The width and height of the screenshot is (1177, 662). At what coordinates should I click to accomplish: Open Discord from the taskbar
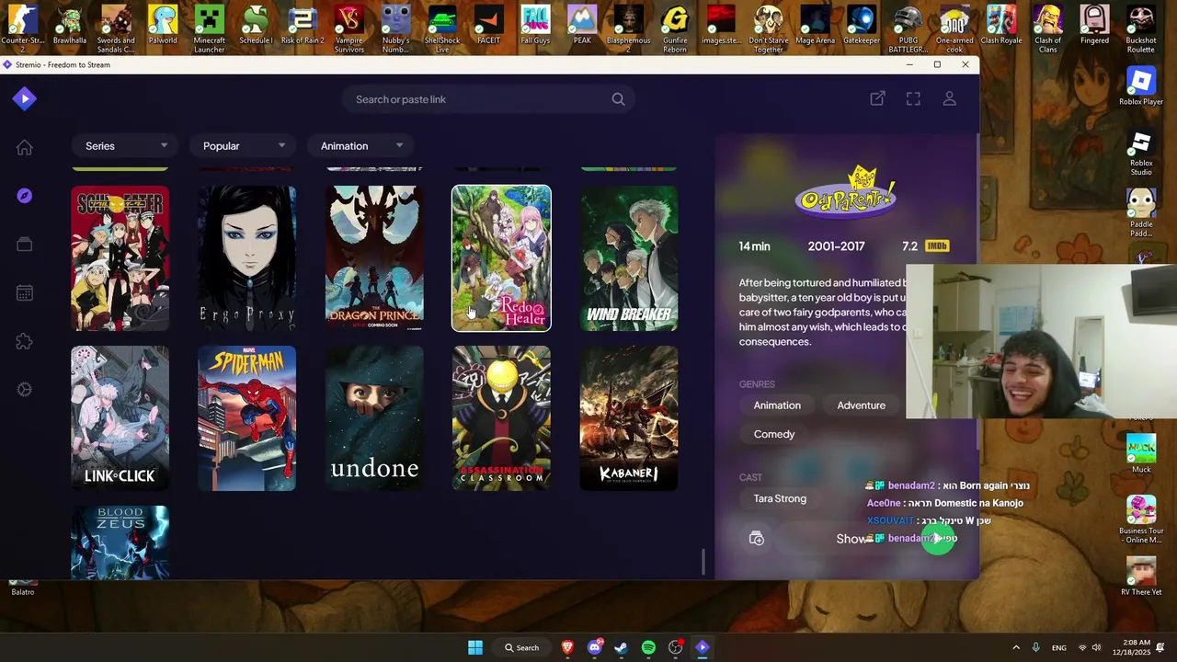click(x=594, y=647)
